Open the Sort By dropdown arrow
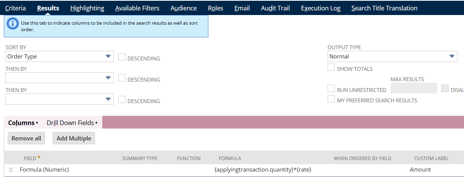This screenshot has width=464, height=177. coord(108,57)
